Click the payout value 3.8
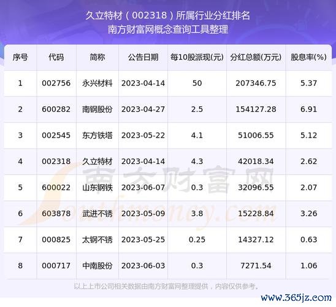Image resolution: width=336 pixels, height=307 pixels. [197, 214]
